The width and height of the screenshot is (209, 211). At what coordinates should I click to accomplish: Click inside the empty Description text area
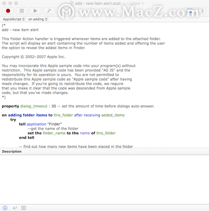tap(104, 179)
